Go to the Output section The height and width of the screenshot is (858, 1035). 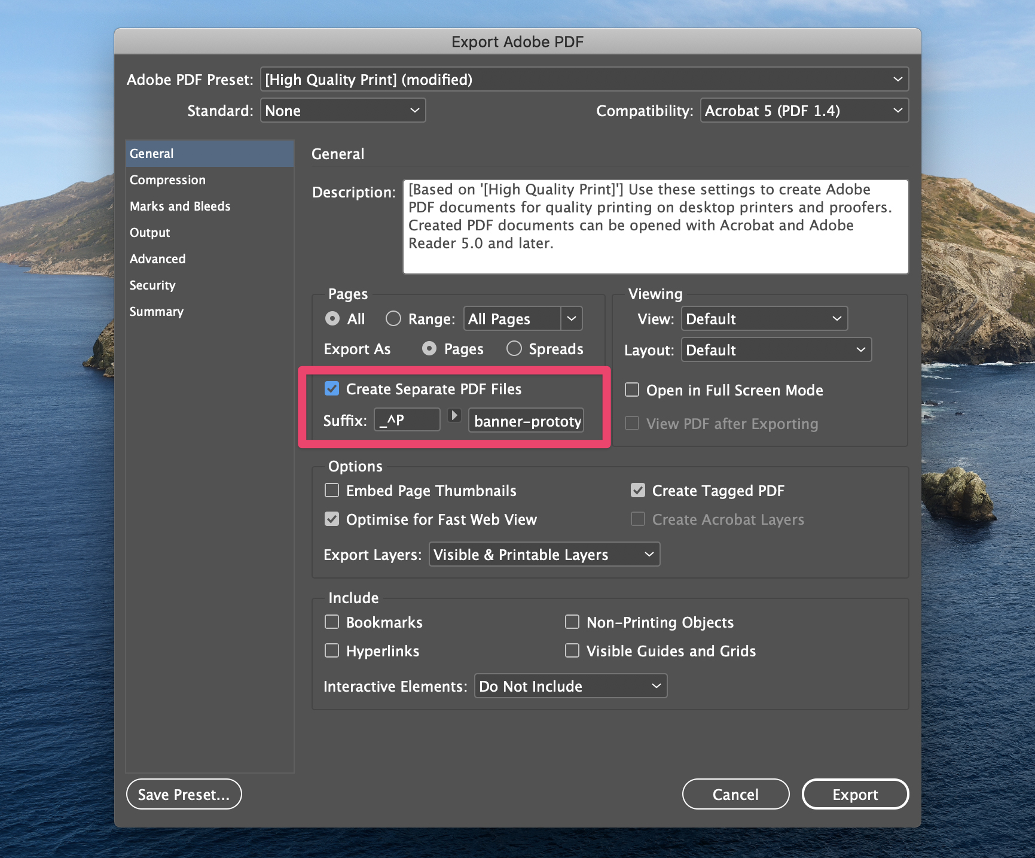[x=210, y=232]
